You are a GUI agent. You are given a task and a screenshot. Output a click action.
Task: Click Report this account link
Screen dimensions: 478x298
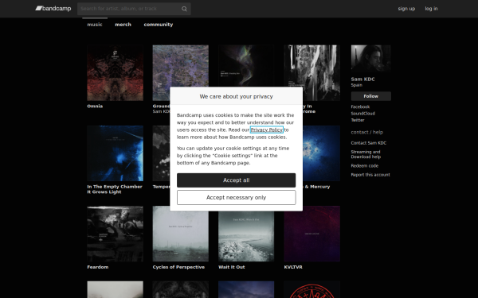[x=370, y=175]
